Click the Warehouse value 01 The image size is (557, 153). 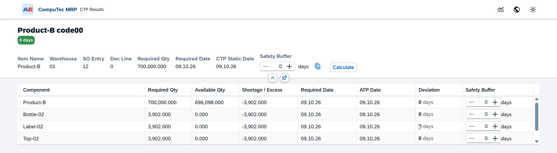[52, 67]
